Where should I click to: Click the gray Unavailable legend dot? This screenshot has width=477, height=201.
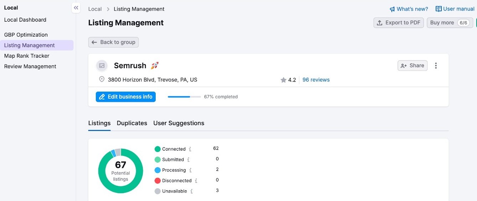pyautogui.click(x=157, y=191)
